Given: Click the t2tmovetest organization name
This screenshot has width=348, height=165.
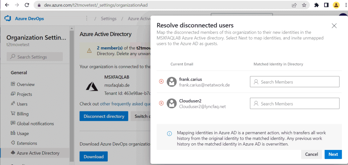Looking at the screenshot, I should click(18, 44).
